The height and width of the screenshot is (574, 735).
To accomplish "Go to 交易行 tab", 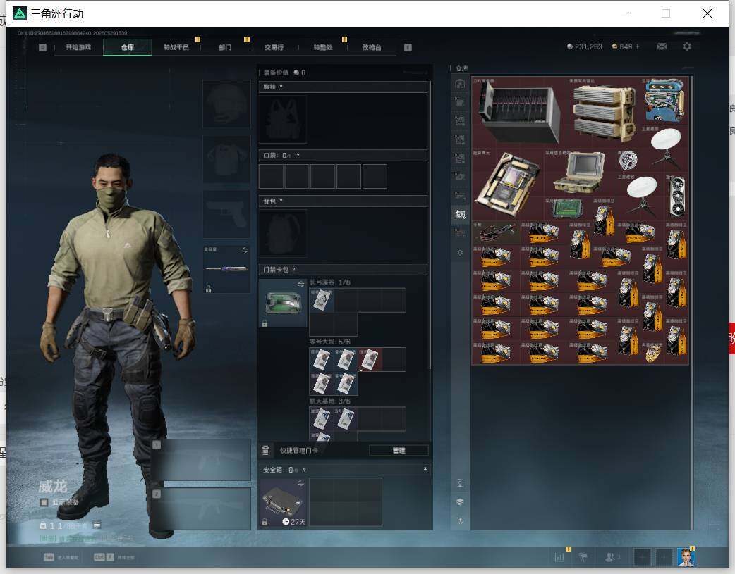I will click(274, 47).
